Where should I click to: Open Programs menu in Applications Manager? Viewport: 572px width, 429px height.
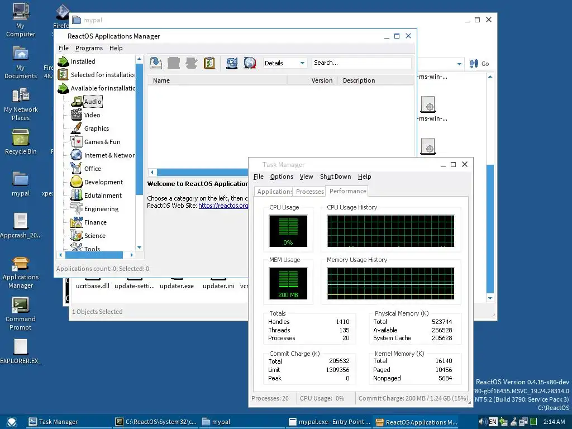[89, 48]
